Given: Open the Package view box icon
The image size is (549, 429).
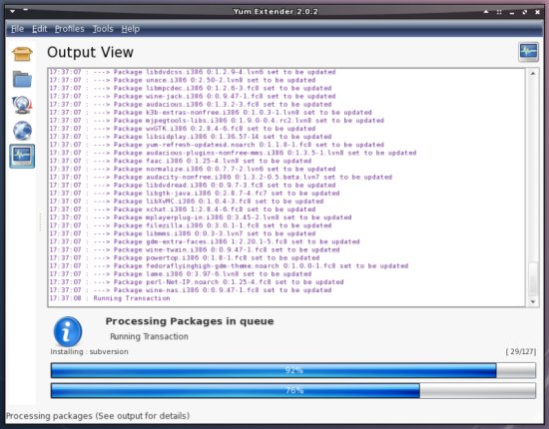Looking at the screenshot, I should (22, 54).
